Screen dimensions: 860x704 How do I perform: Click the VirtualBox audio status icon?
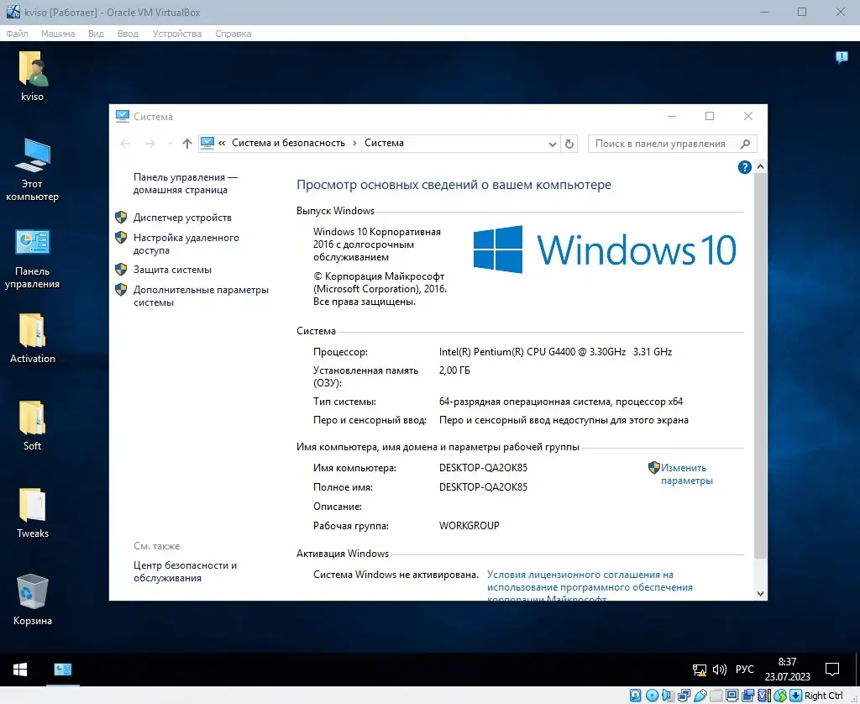tap(668, 696)
